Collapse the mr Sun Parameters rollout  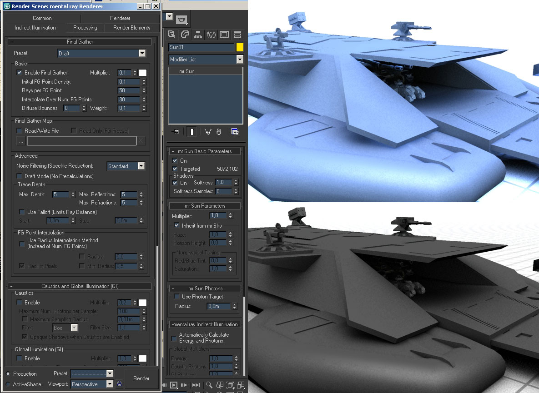205,206
